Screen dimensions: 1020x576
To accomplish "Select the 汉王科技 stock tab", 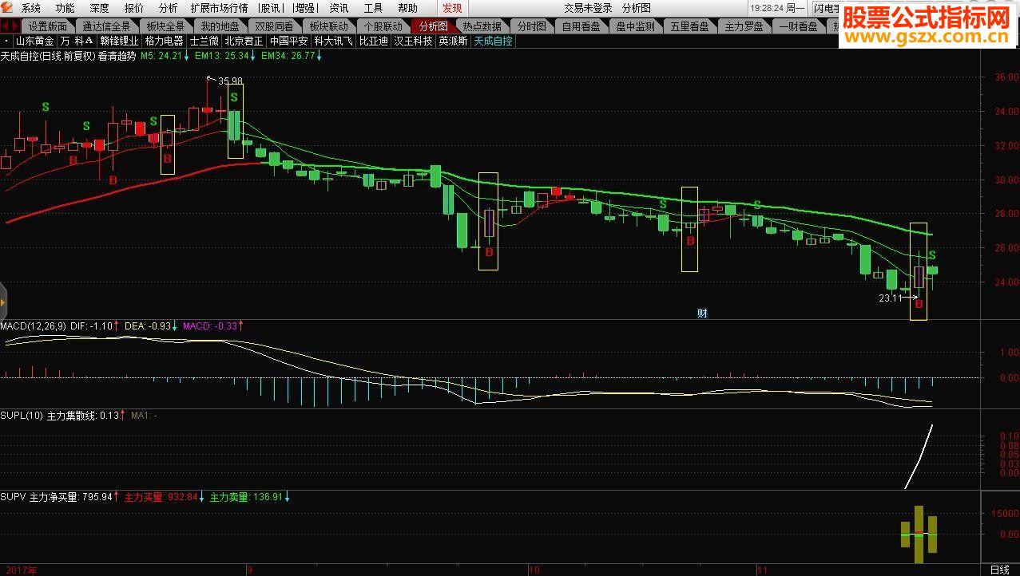I will [x=413, y=41].
